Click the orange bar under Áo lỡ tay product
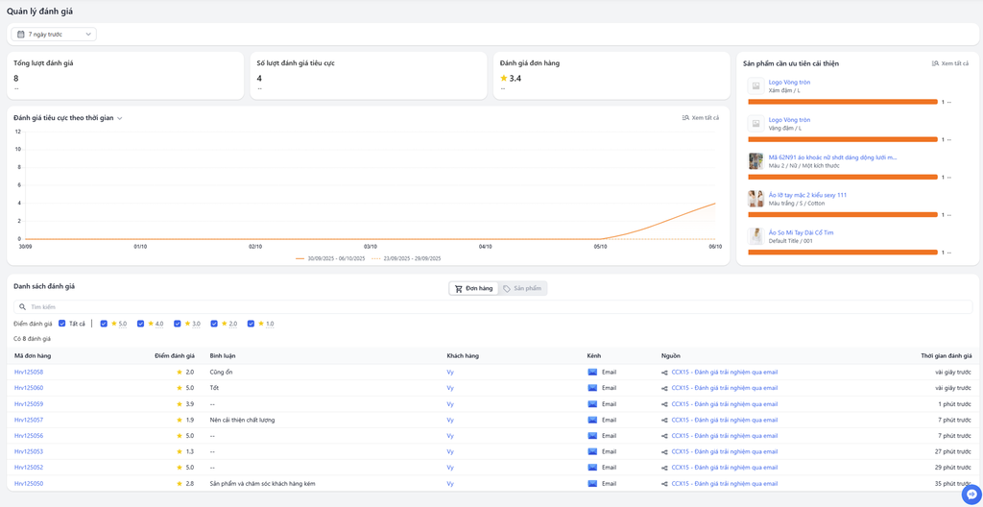Screen dimensions: 983x507 (842, 214)
